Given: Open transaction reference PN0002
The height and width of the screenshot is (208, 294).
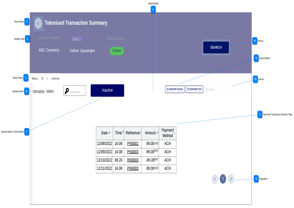Looking at the screenshot, I should coord(132,144).
